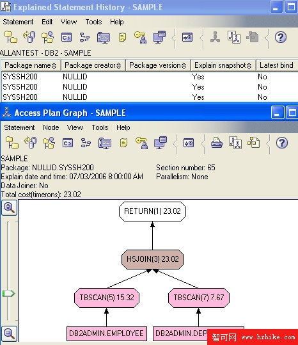
Task: Open View menu in Access Plan Graph
Action: [x=75, y=127]
